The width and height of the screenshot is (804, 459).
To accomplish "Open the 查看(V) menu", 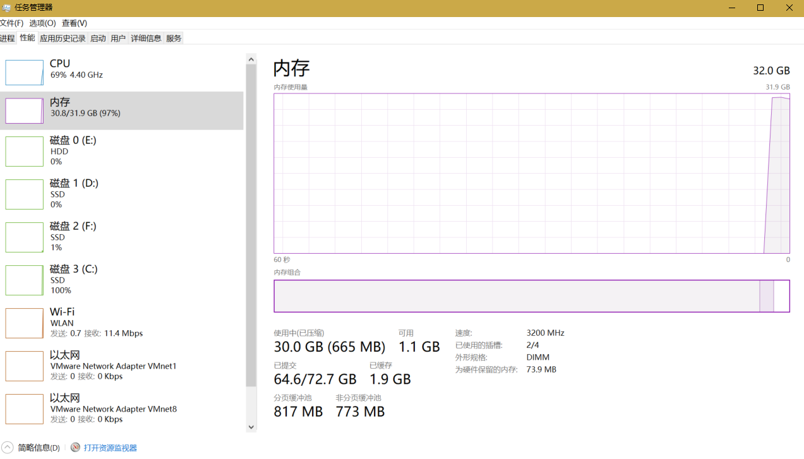I will pyautogui.click(x=75, y=23).
